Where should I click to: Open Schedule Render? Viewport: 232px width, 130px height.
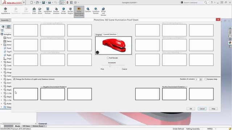click(96, 10)
